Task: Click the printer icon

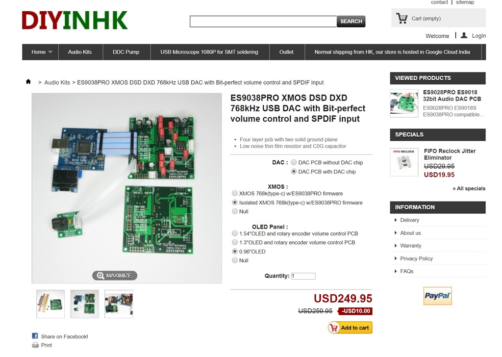Action: (35, 345)
